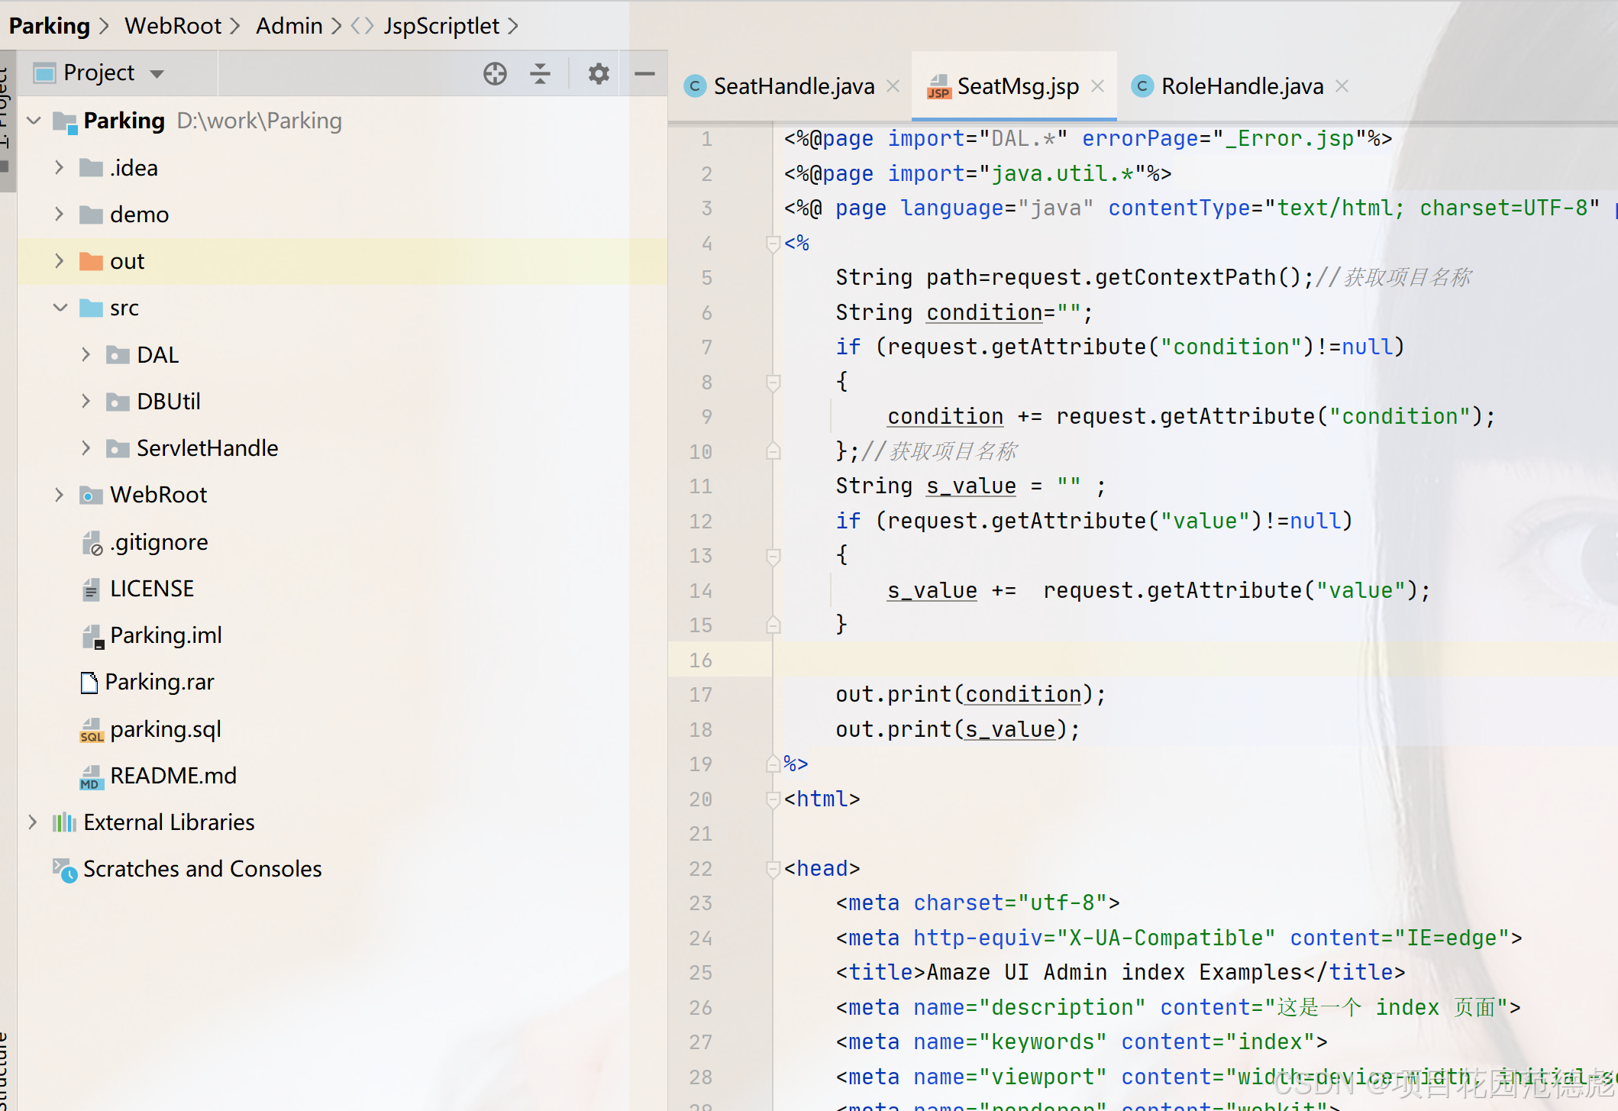Screen dimensions: 1618x1111
Task: Close the RoleHandle.java tab
Action: tap(1342, 86)
